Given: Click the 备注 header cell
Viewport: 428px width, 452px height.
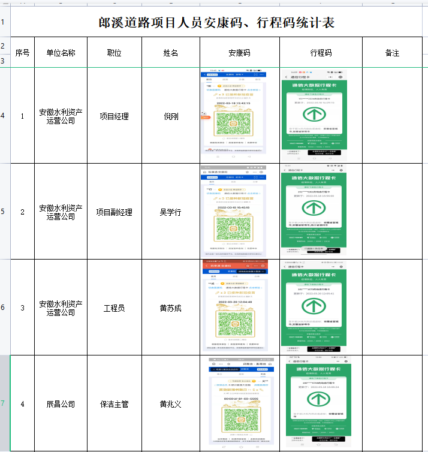Looking at the screenshot, I should (x=392, y=53).
